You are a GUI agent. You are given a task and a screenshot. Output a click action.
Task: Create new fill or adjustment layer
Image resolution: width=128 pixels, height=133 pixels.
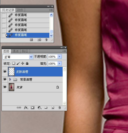coord(39,108)
